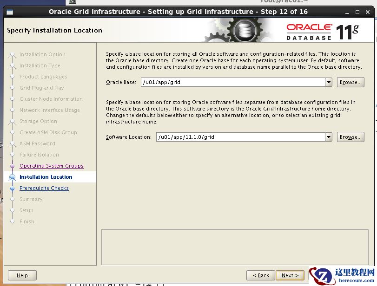Click the Software Location label
This screenshot has width=377, height=286.
(129, 137)
